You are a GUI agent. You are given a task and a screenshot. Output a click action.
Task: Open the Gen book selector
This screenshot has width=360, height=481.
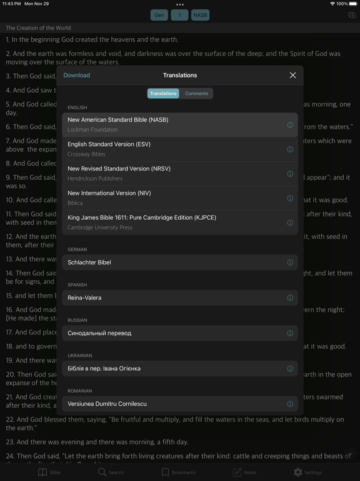coord(159,15)
